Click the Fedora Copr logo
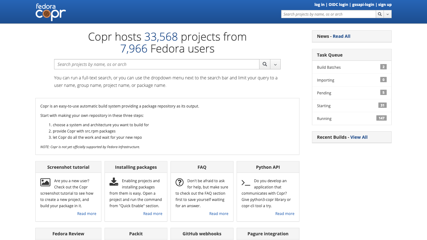Screen dimensions: 427x240 click(x=51, y=12)
